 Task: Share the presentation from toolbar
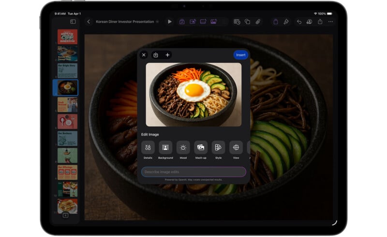320,22
